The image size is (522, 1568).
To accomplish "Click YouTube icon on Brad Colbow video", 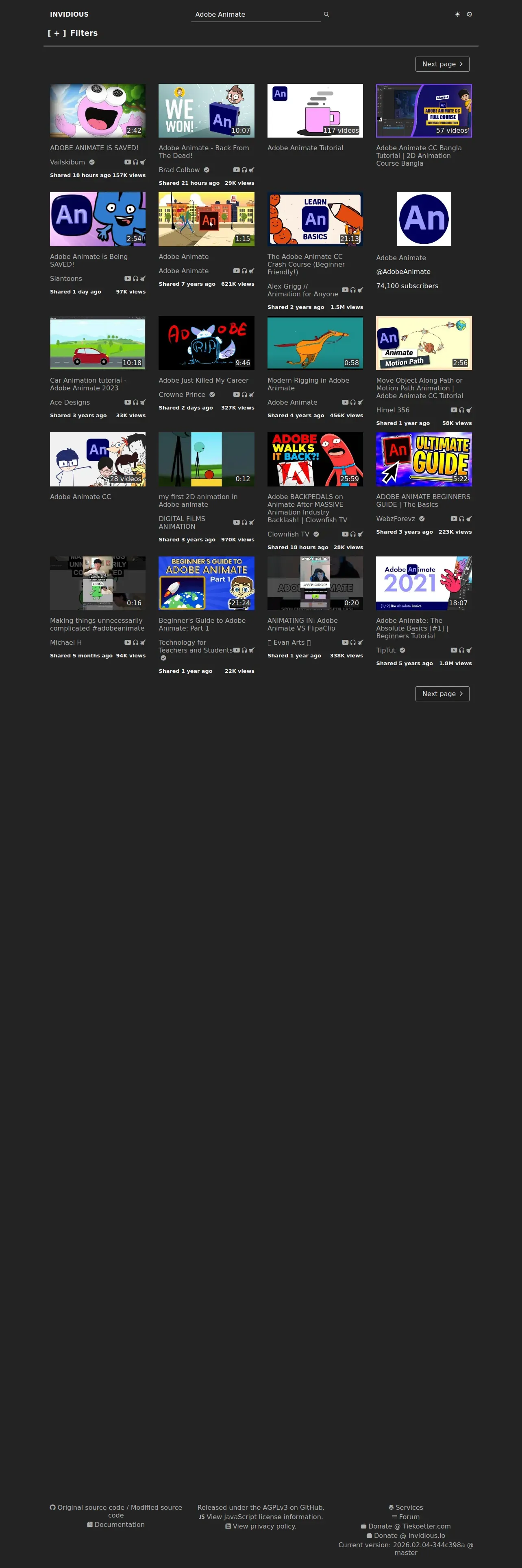I will [236, 170].
